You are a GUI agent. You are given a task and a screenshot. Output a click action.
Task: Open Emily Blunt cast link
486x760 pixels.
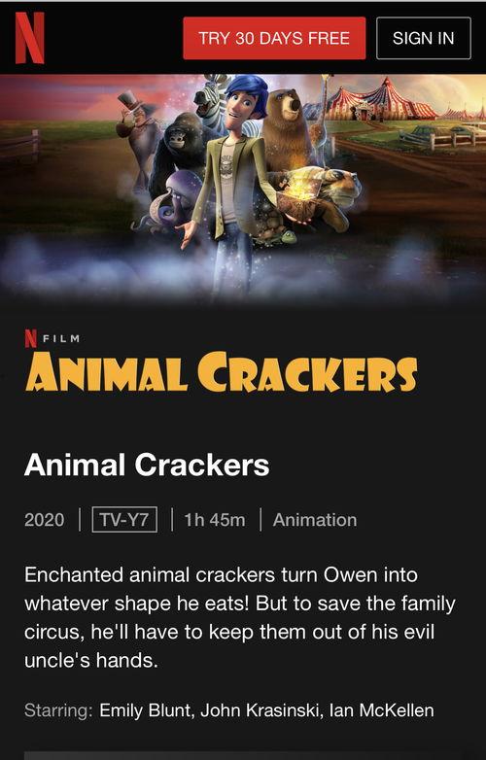146,710
